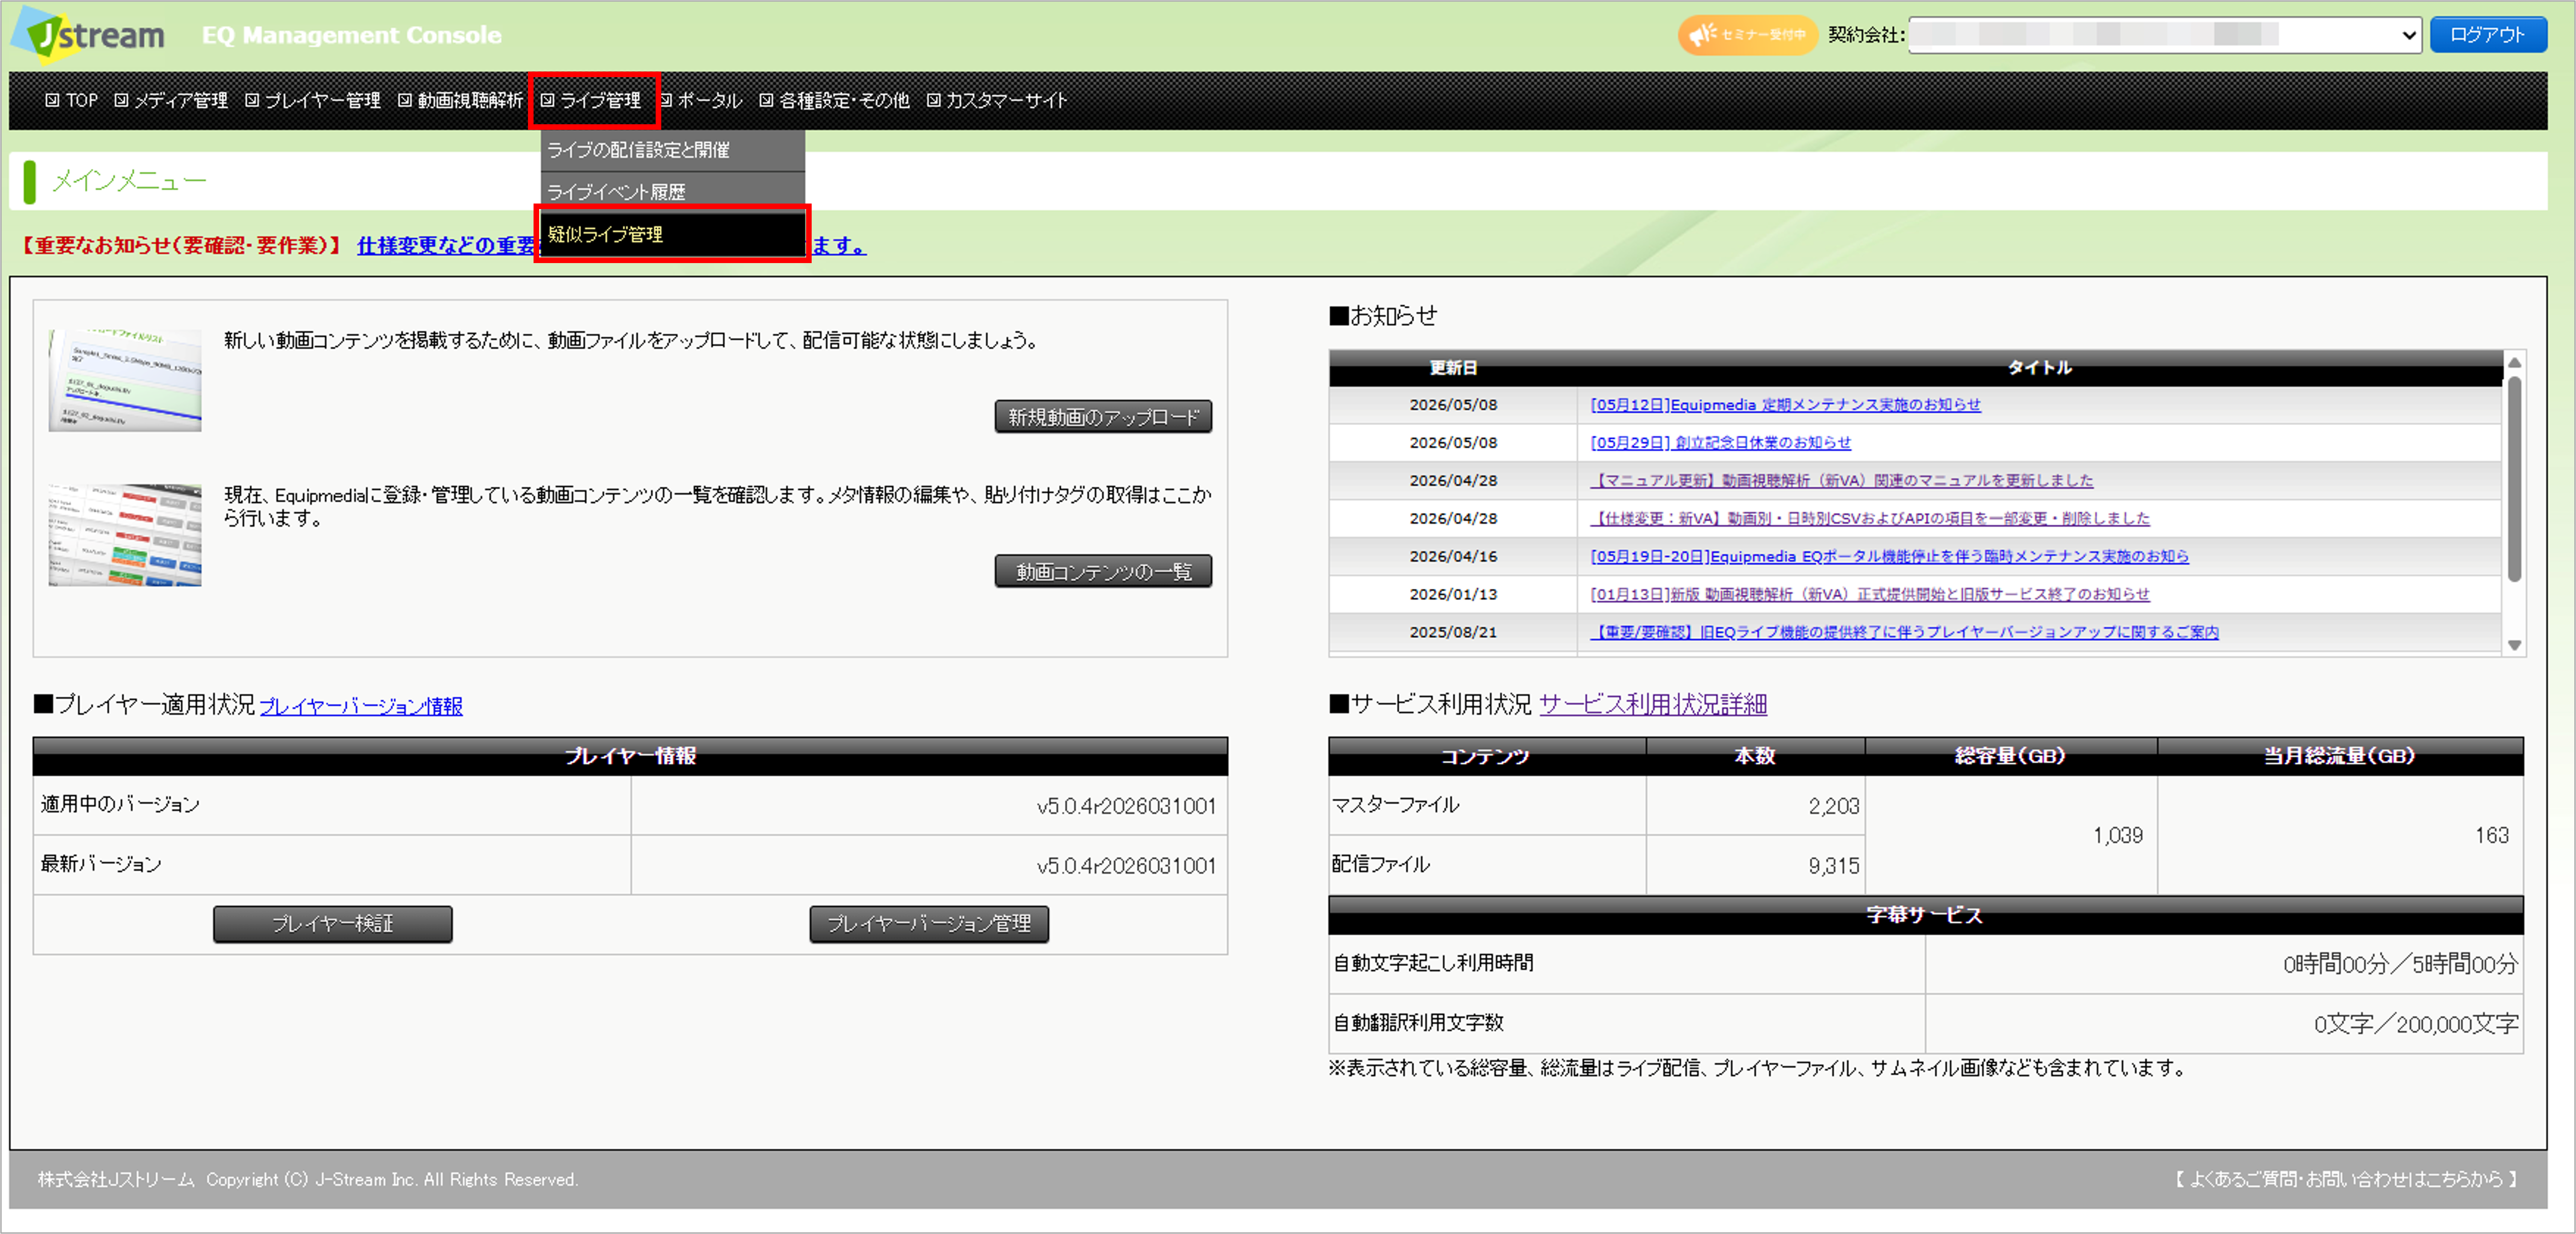
Task: Select 疑似ライブ管理 from the submenu
Action: tap(673, 234)
